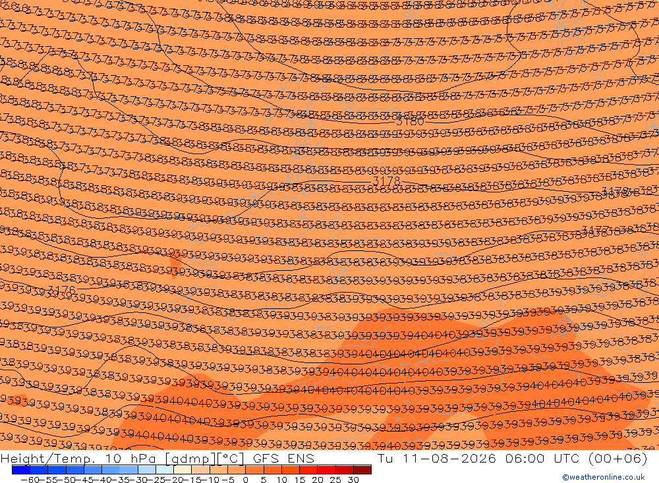Viewport: 659px width, 483px height.
Task: Select the -30 to -25 legend swatch
Action: pos(147,470)
